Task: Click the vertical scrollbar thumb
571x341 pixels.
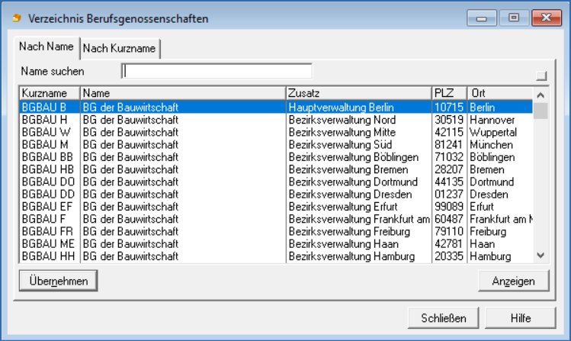Action: (x=541, y=111)
